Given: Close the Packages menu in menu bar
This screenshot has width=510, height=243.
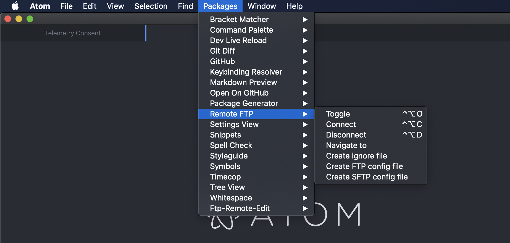Looking at the screenshot, I should point(220,6).
